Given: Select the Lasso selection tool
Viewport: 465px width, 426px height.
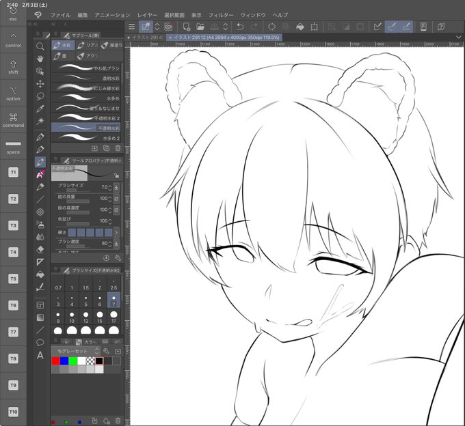Looking at the screenshot, I should (40, 96).
